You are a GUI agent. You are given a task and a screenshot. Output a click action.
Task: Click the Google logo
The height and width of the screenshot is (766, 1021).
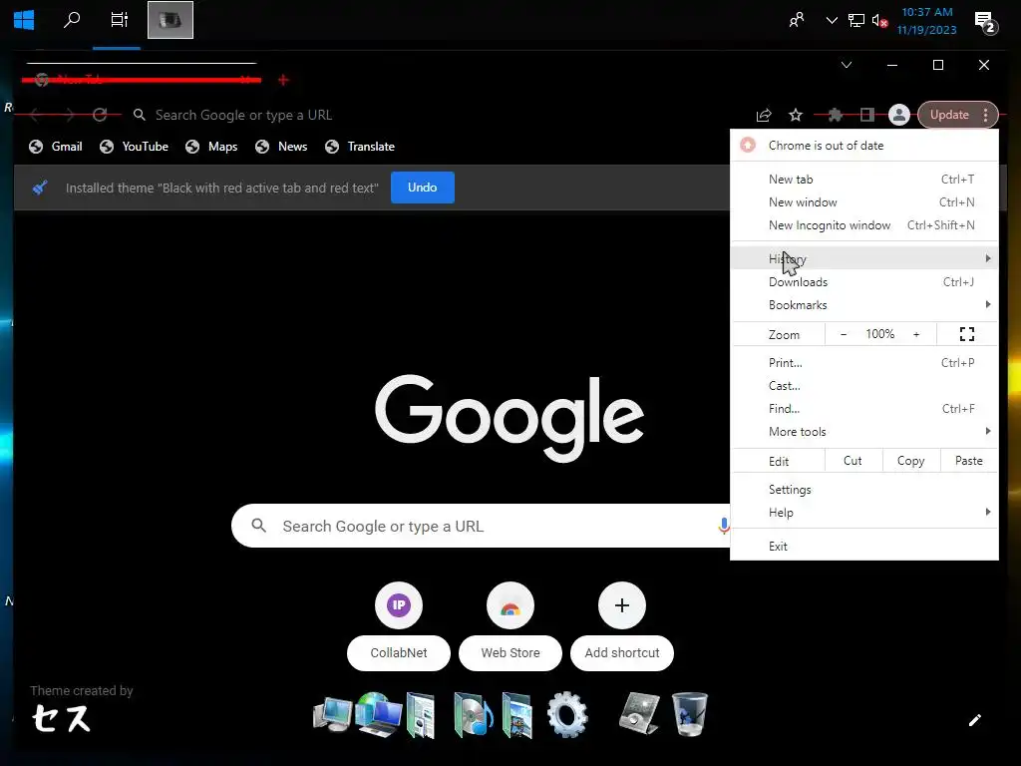tap(510, 418)
